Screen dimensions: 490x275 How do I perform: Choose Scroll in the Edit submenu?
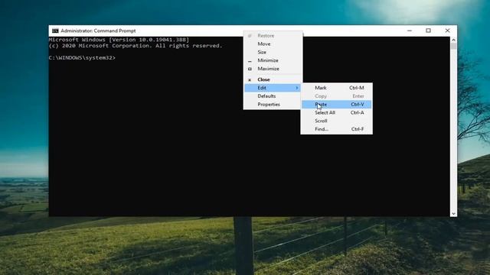point(337,121)
